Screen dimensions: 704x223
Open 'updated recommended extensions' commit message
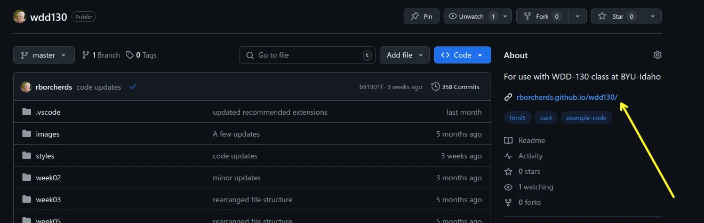pos(270,112)
